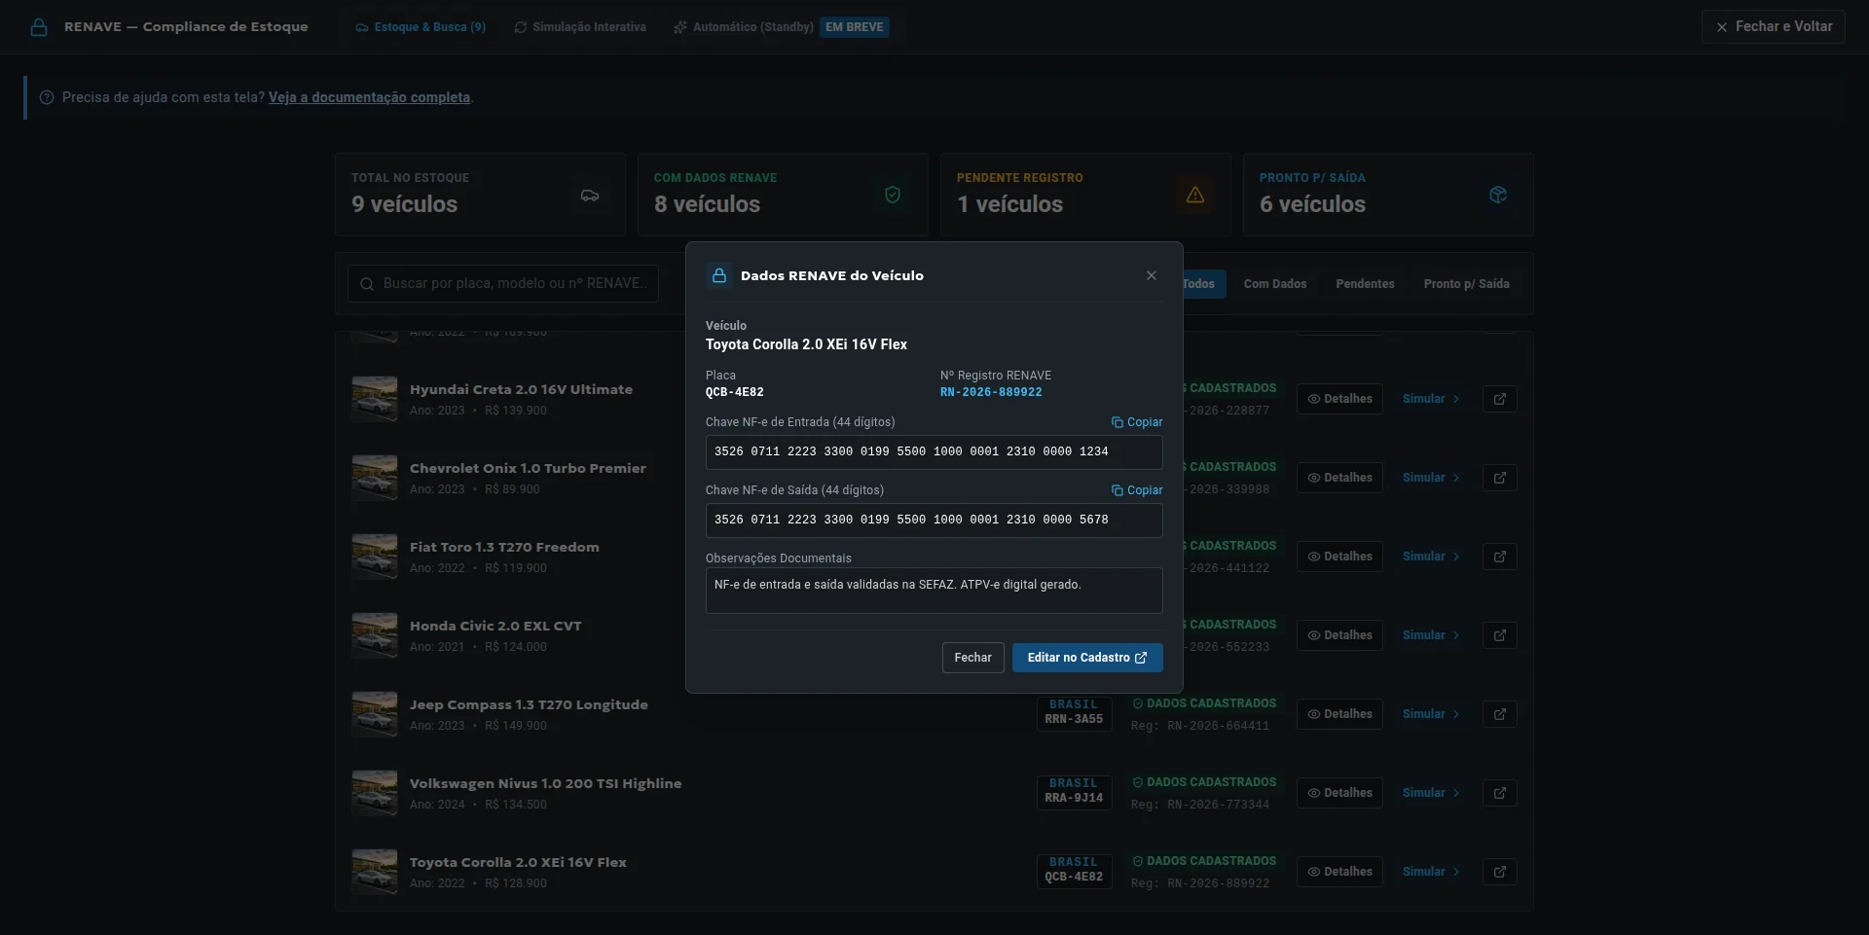Click the lock icon in the modal header
The image size is (1869, 935).
(718, 275)
